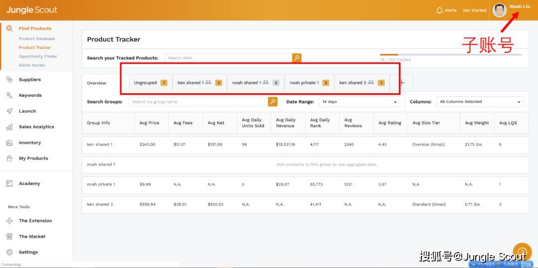This screenshot has height=268, width=538.
Task: Click the noah shared 1 table row name
Action: click(x=101, y=164)
